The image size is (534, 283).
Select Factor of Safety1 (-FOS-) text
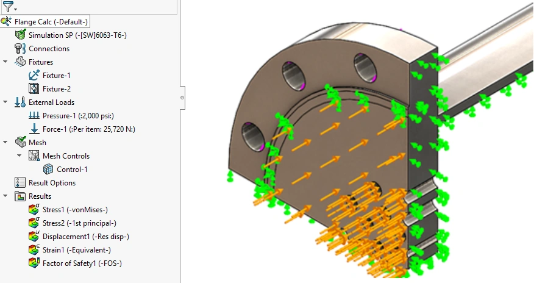[82, 263]
